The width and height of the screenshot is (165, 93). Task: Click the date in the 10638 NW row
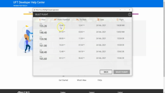click(101, 25)
